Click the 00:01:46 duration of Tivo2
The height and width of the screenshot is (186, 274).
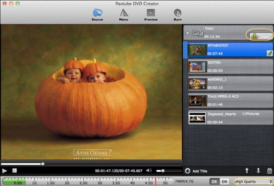click(215, 104)
